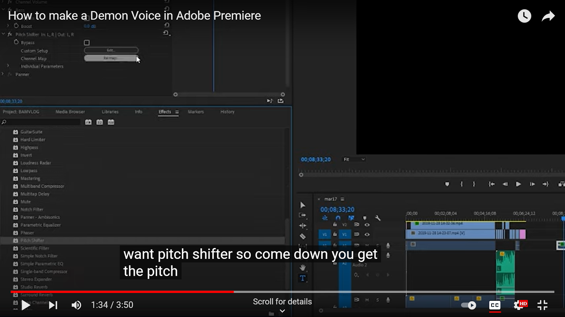Toggle Linked Selection in the timeline
The height and width of the screenshot is (317, 565).
click(351, 218)
